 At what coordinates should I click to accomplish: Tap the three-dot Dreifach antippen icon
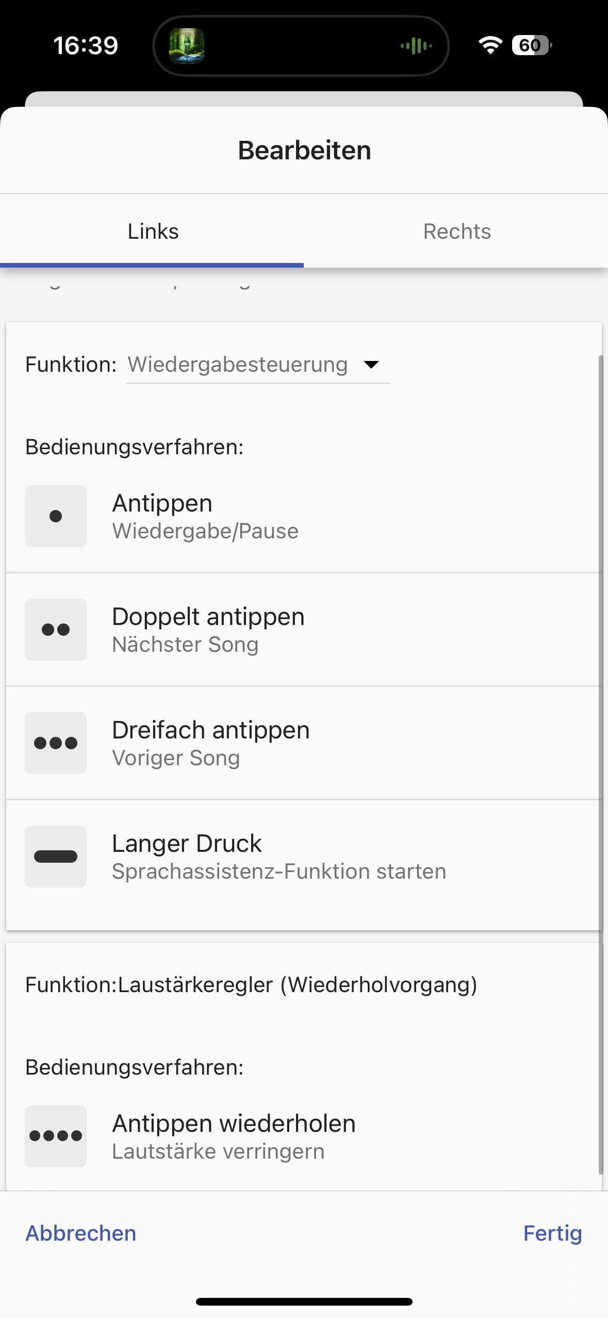click(x=56, y=743)
